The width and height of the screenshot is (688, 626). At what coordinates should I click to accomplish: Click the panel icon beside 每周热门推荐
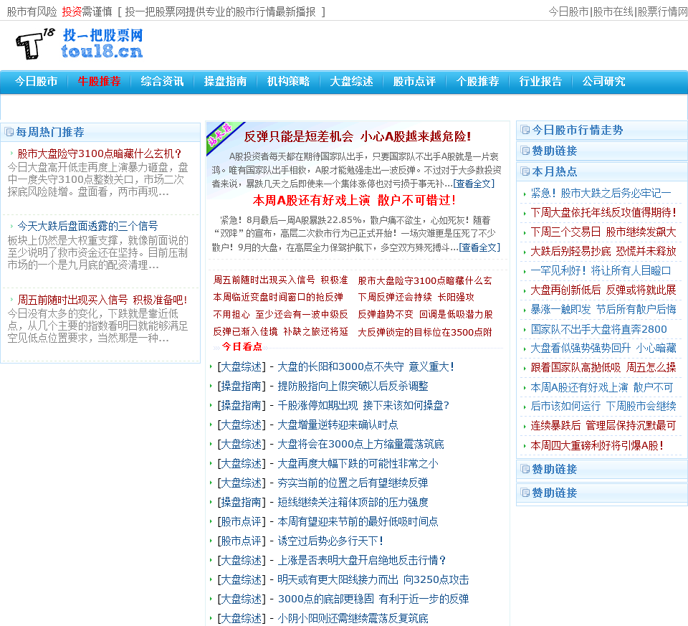click(9, 132)
